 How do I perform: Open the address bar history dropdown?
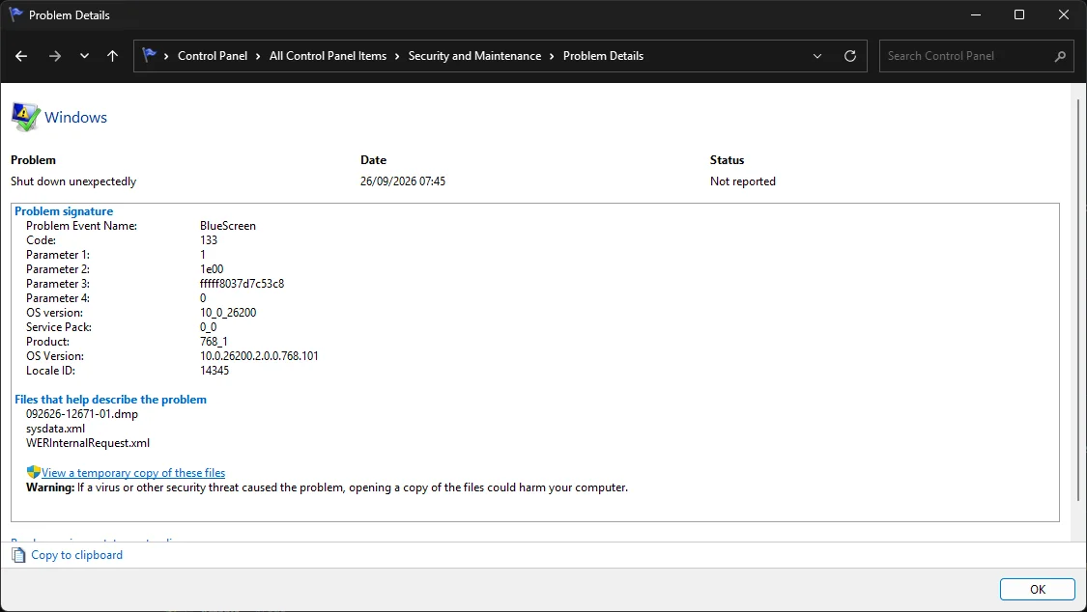817,56
